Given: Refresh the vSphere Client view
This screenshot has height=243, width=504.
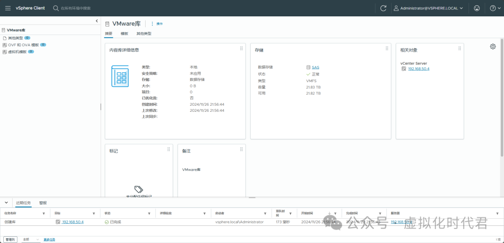Looking at the screenshot, I should click(x=383, y=8).
